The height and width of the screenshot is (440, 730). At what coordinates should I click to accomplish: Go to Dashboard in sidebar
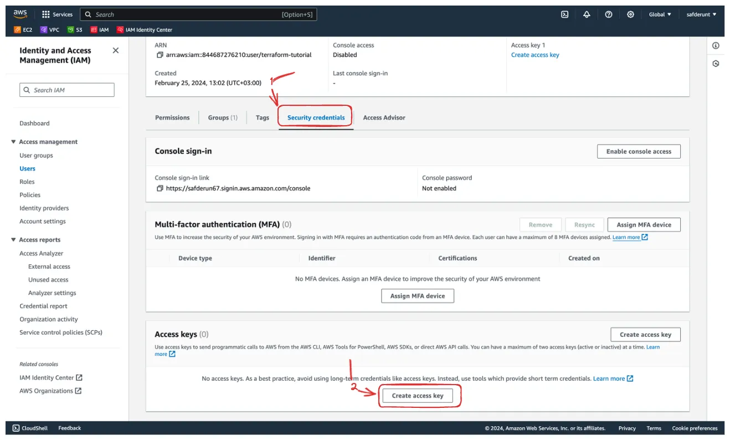coord(34,124)
